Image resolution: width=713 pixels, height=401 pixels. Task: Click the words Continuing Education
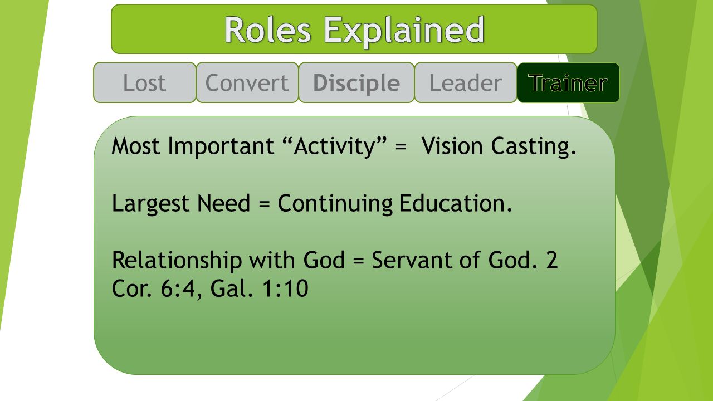coord(395,203)
